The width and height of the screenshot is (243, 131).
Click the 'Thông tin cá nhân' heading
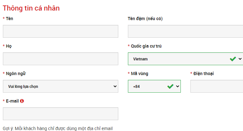pyautogui.click(x=31, y=8)
